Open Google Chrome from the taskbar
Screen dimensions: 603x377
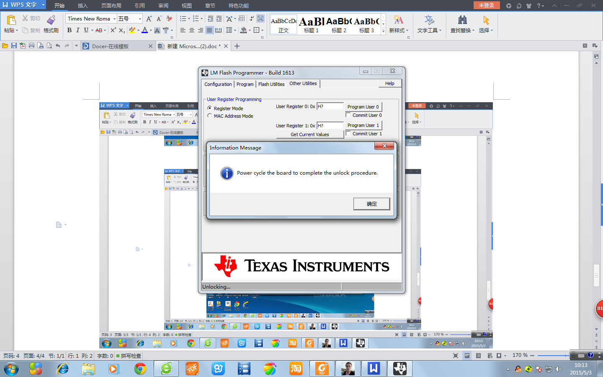(x=140, y=369)
